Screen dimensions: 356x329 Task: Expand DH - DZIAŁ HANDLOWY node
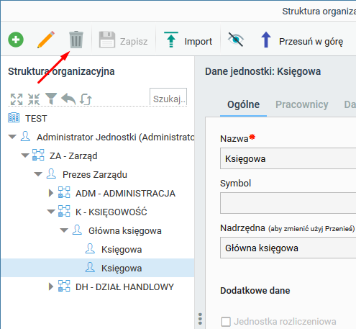click(x=51, y=287)
